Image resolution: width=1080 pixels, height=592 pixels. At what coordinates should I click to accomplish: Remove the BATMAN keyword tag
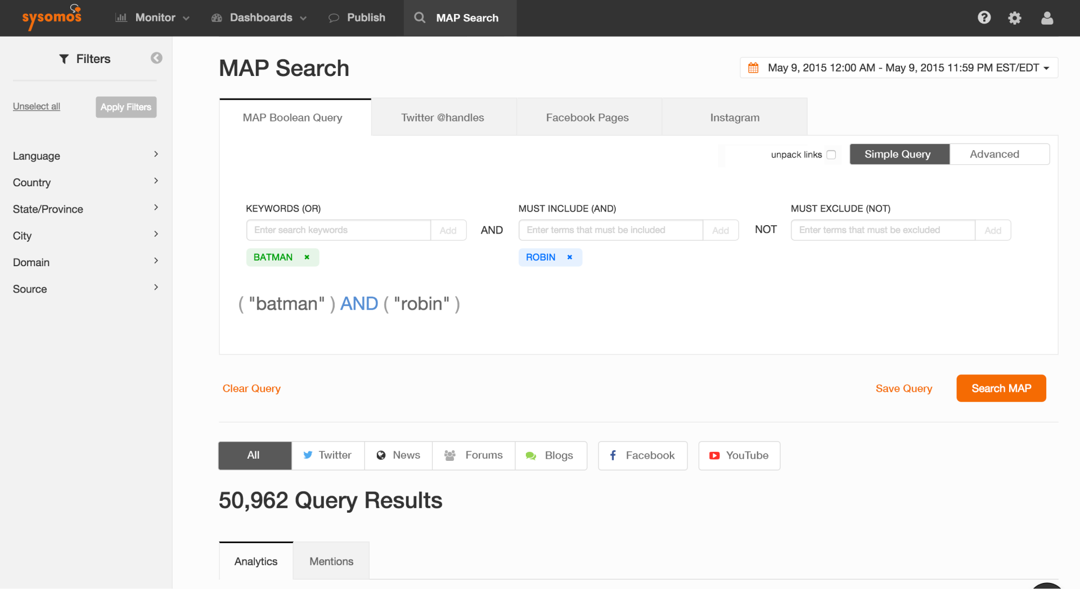point(307,257)
